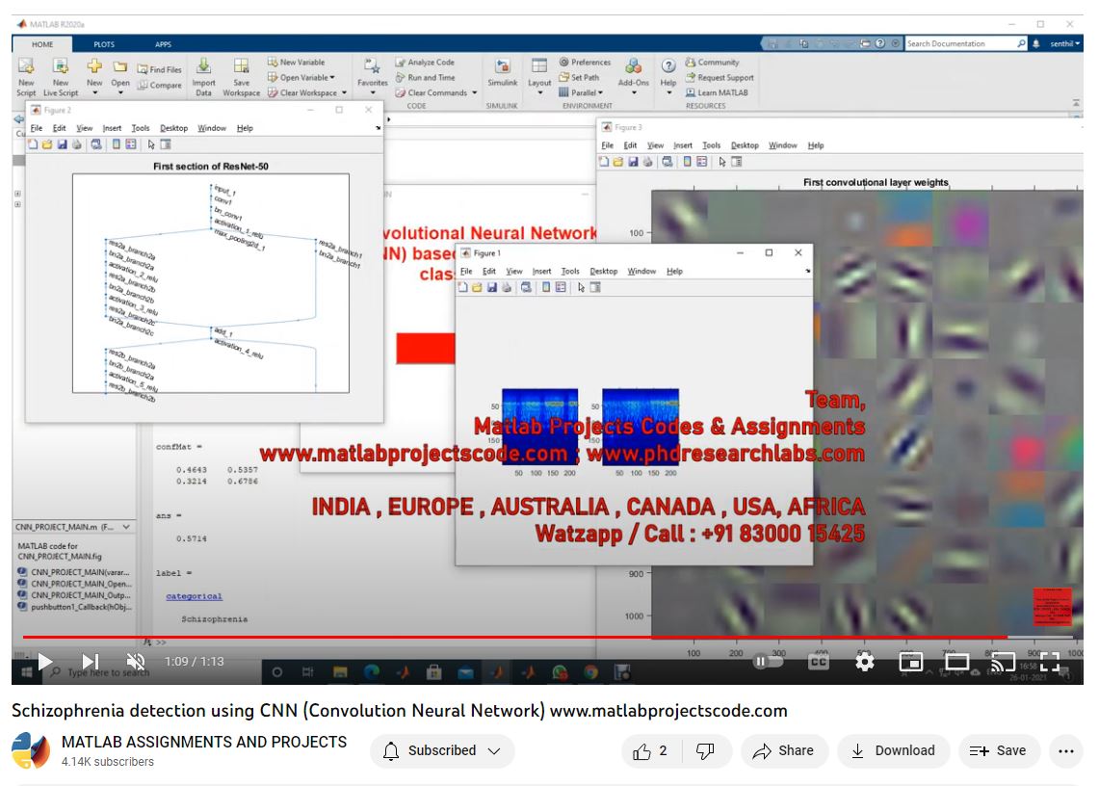Screen dimensions: 1099x786
Task: Click Figure 2 save toolbar icon
Action: tap(62, 144)
